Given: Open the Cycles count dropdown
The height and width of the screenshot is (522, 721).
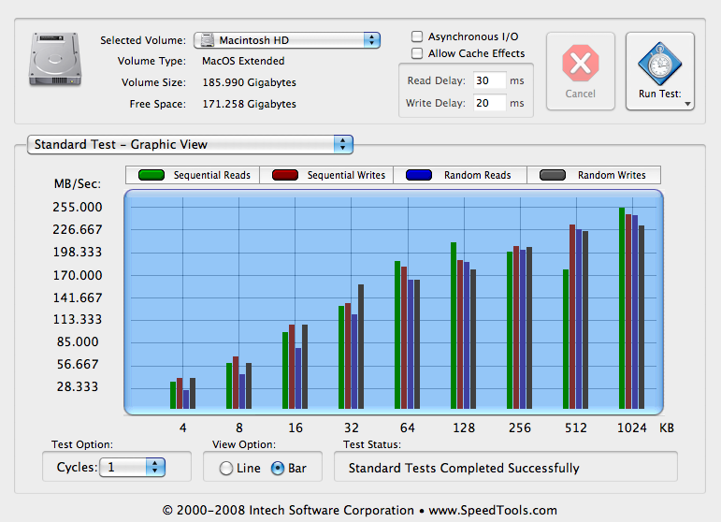Looking at the screenshot, I should 132,467.
